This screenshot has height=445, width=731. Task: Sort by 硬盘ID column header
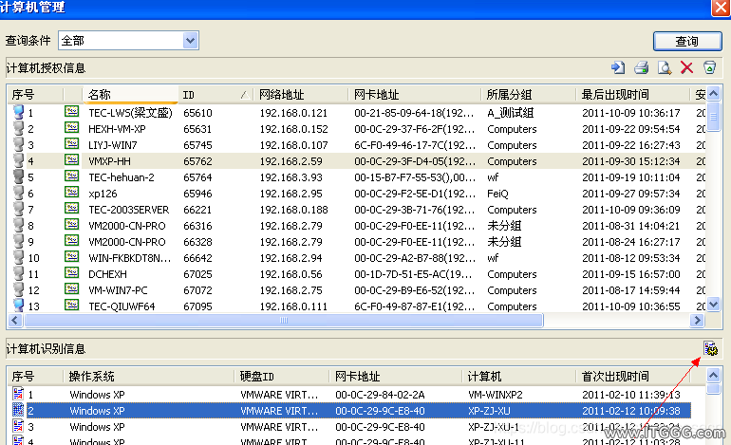(x=282, y=376)
